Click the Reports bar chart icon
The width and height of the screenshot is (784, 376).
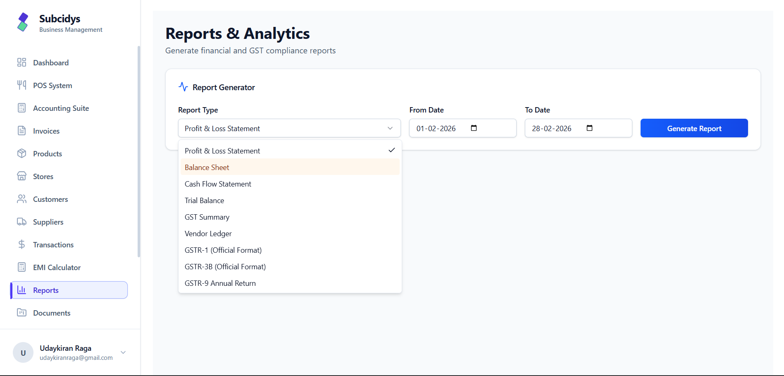(21, 290)
